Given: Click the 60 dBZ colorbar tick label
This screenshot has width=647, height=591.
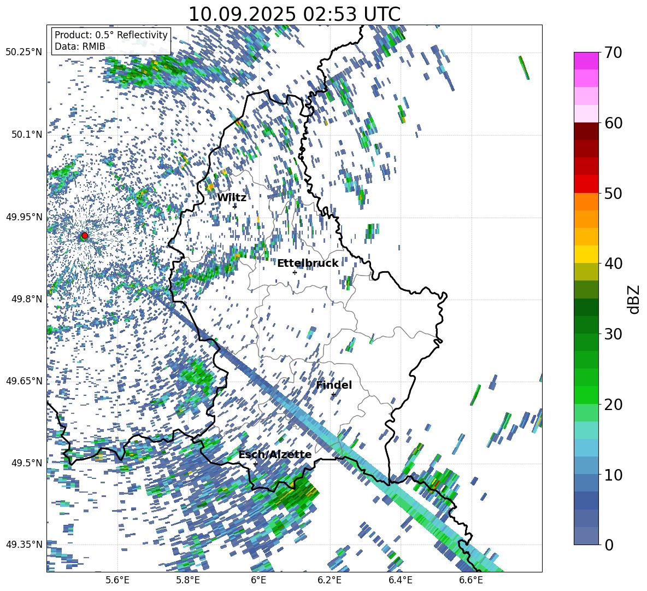Looking at the screenshot, I should coord(613,123).
